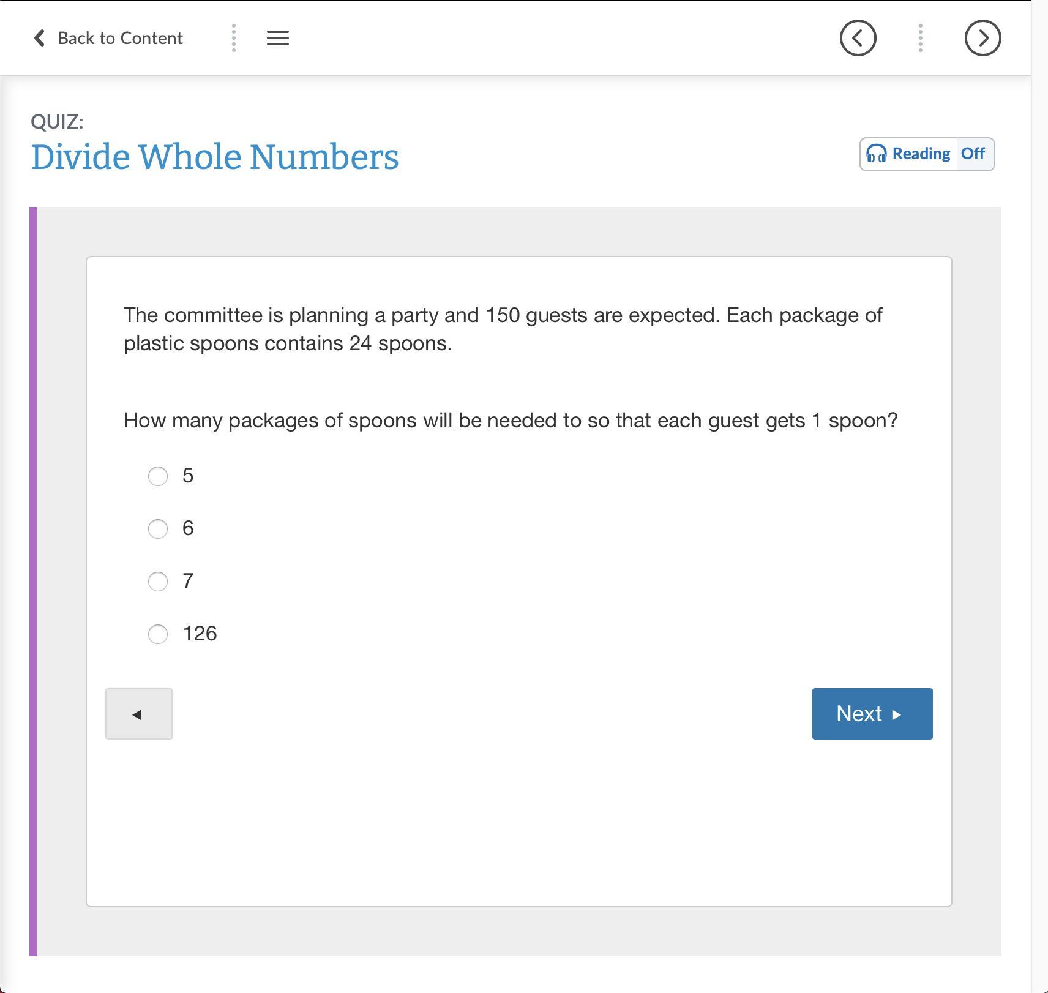Toggle the Reading Off switch
1048x993 pixels.
973,154
